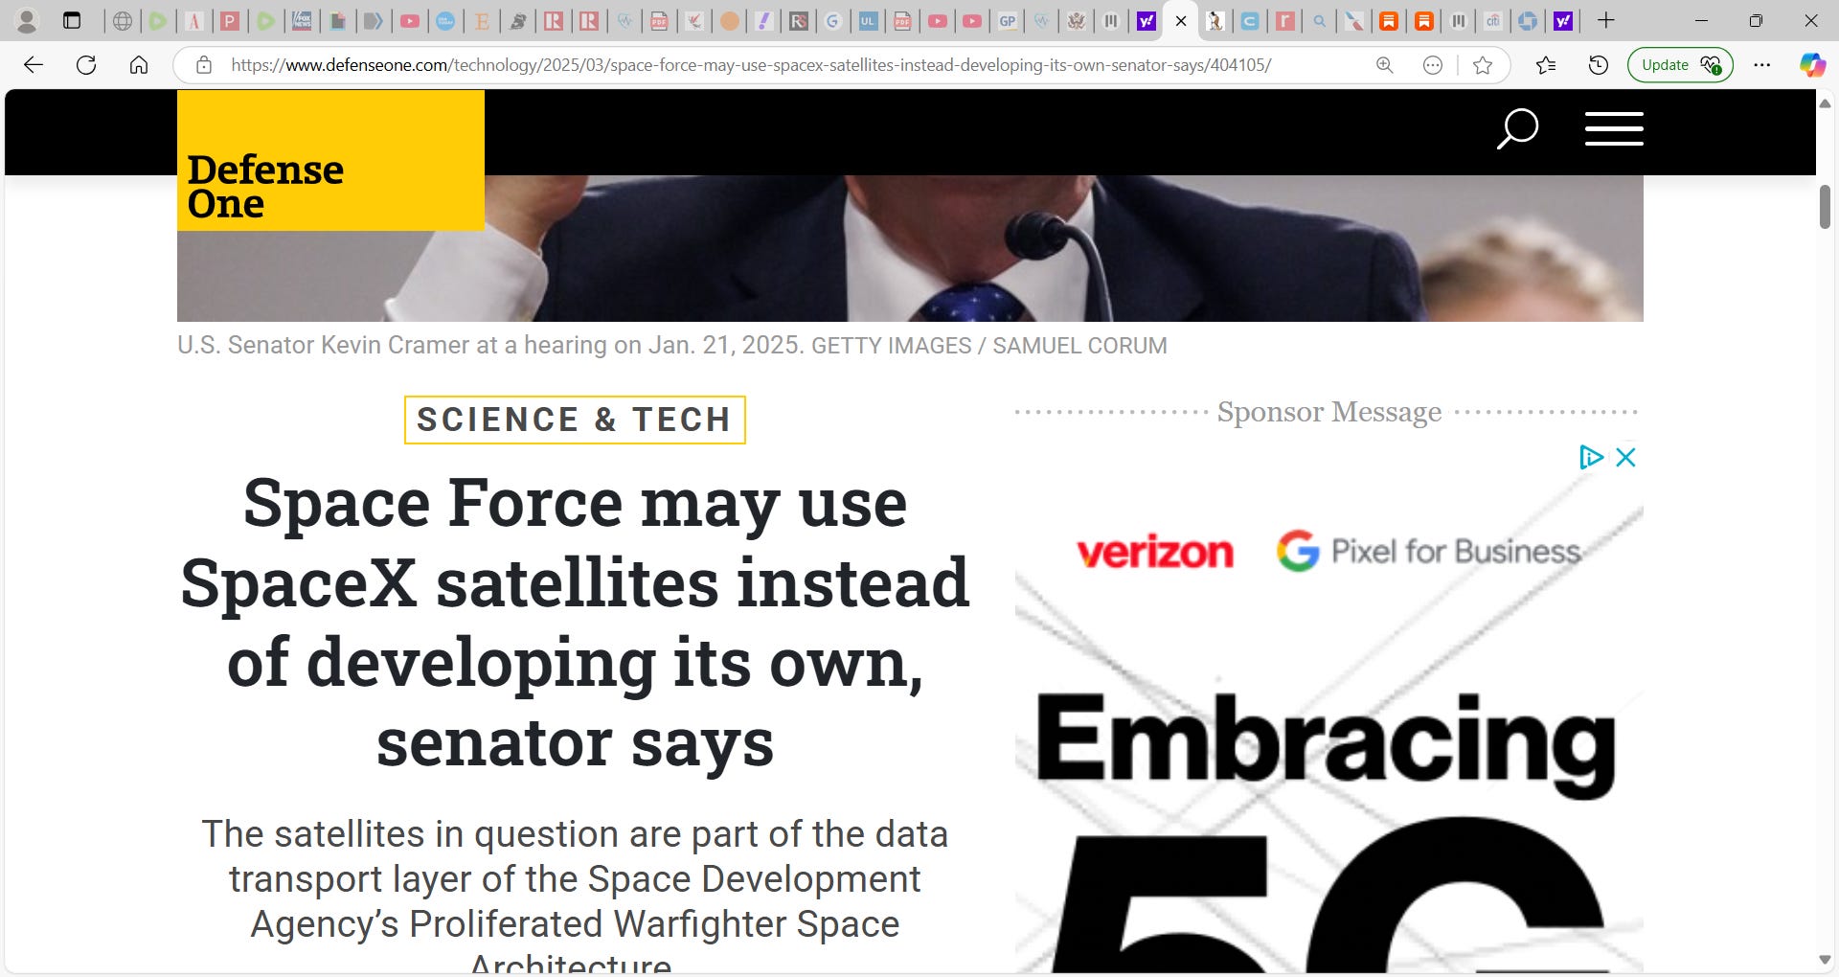Viewport: 1839px width, 977px height.
Task: View site information lock icon
Action: [x=204, y=65]
